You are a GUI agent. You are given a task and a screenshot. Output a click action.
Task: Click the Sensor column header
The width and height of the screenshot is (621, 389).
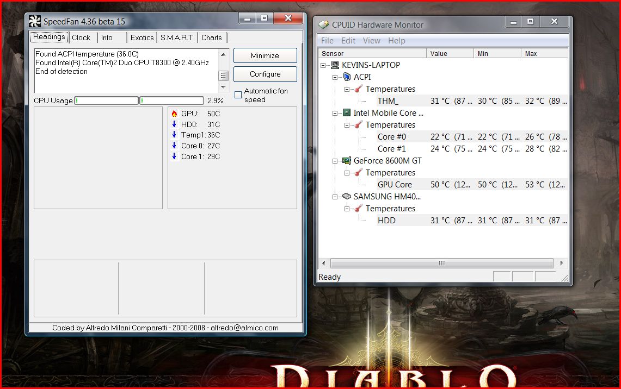tap(372, 53)
